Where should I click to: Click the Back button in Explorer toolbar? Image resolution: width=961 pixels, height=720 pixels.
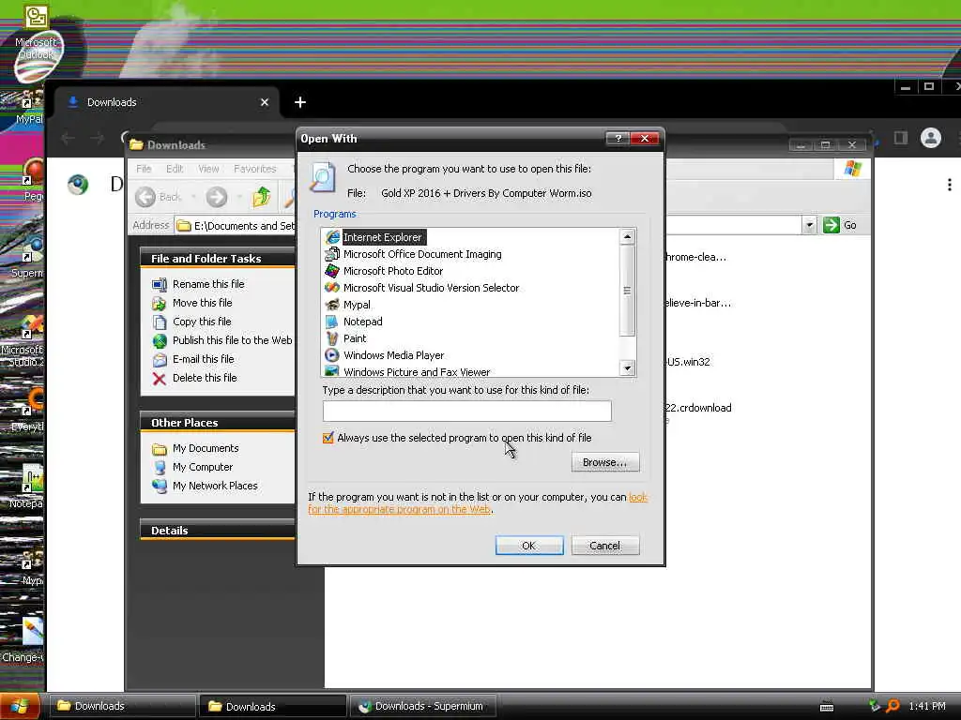click(159, 197)
